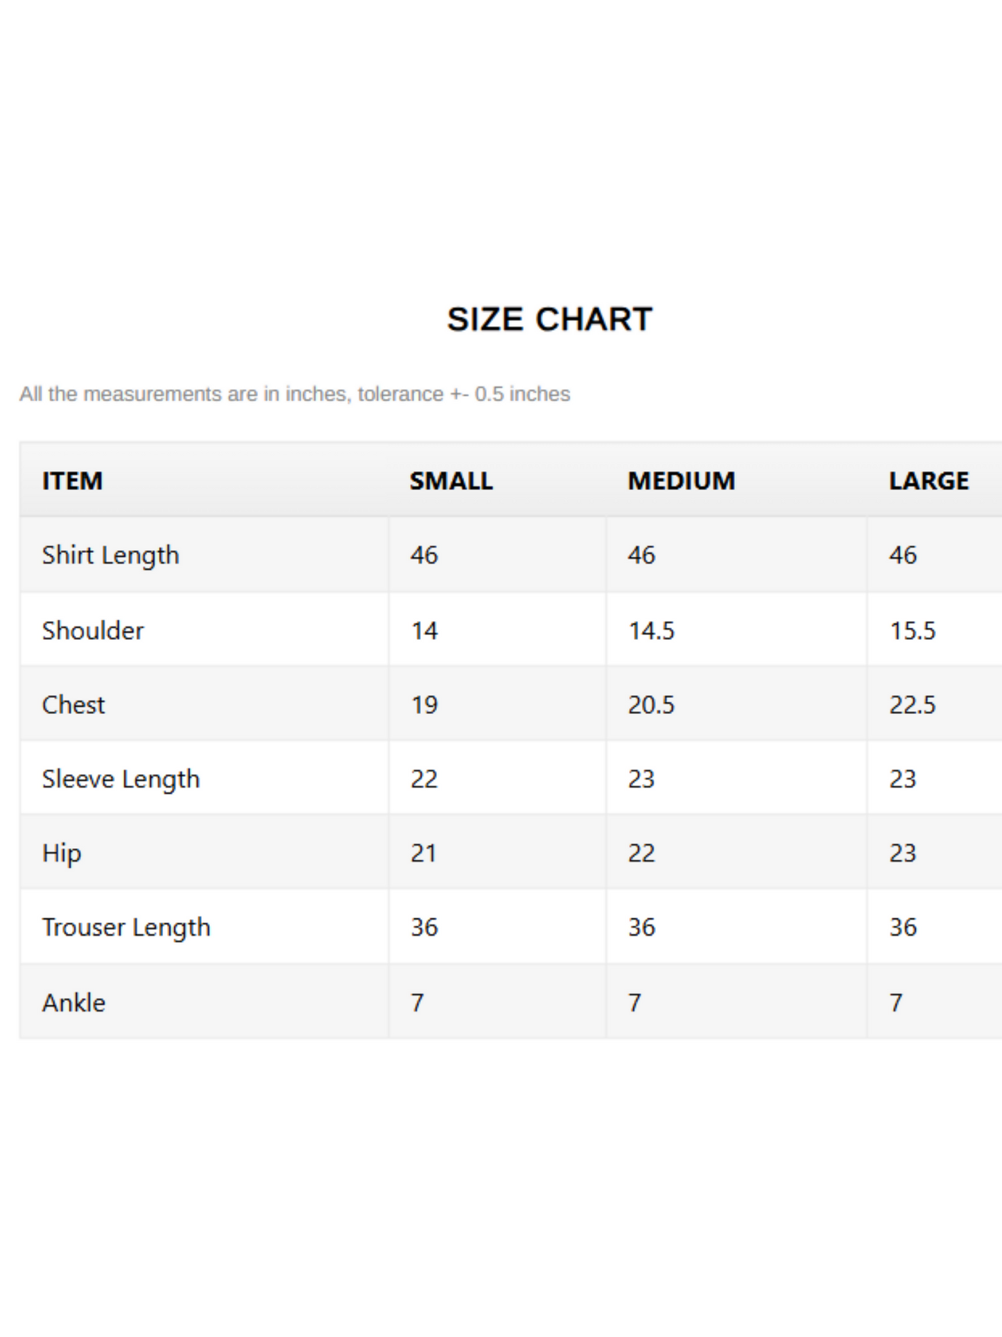Select large Chest value 22.5
1002x1337 pixels.
[x=913, y=705]
